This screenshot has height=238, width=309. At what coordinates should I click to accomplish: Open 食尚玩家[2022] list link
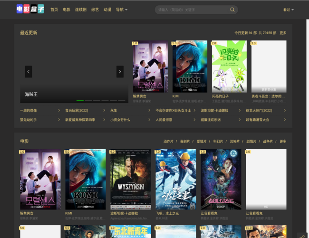coord(77,110)
